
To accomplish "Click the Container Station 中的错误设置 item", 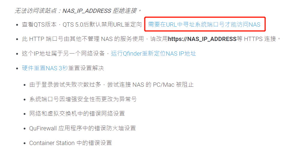I will (x=71, y=143).
